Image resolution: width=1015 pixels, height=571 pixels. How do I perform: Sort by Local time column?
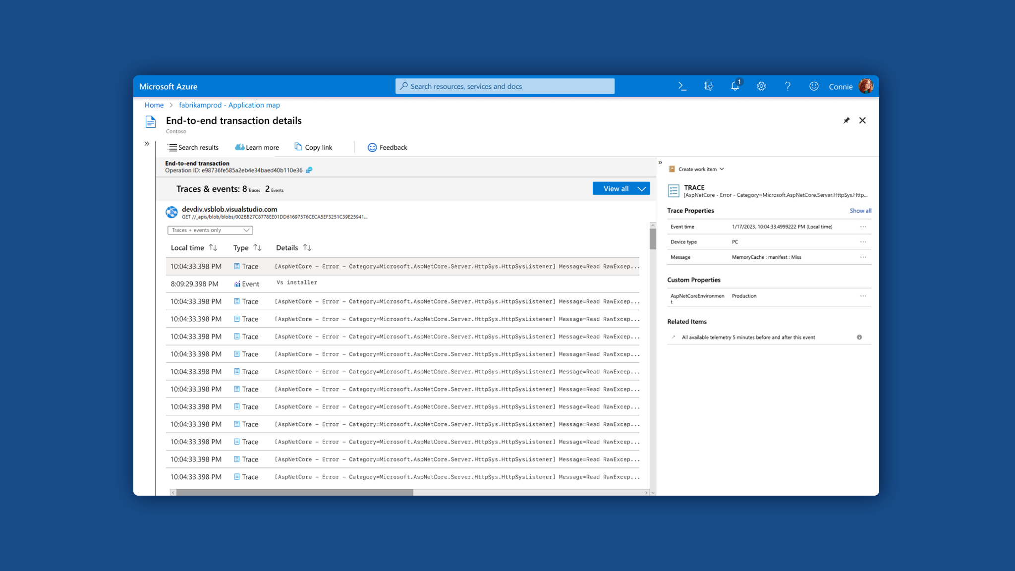[194, 248]
